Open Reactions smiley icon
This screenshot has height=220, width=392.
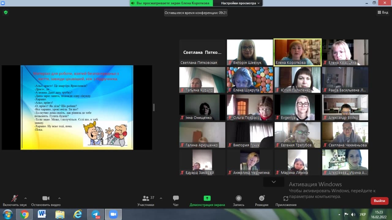point(262,198)
